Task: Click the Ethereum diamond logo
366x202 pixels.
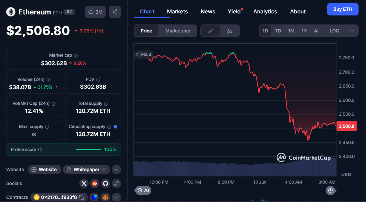Action: [x=11, y=12]
